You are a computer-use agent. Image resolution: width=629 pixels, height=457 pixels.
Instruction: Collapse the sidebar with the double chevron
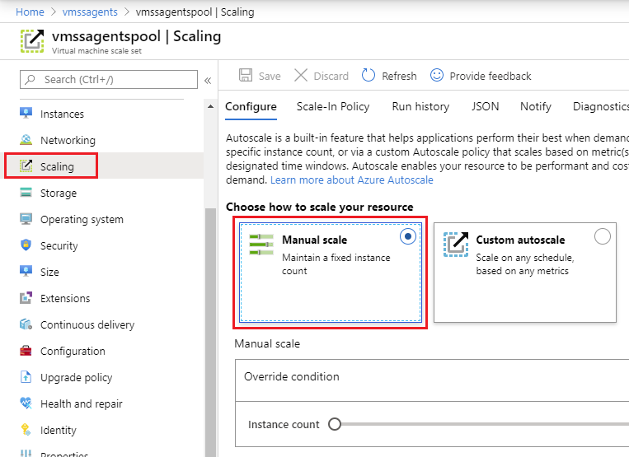click(208, 81)
